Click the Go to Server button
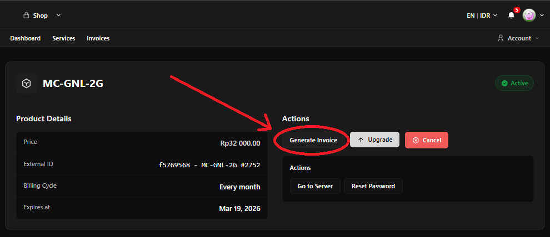 315,186
